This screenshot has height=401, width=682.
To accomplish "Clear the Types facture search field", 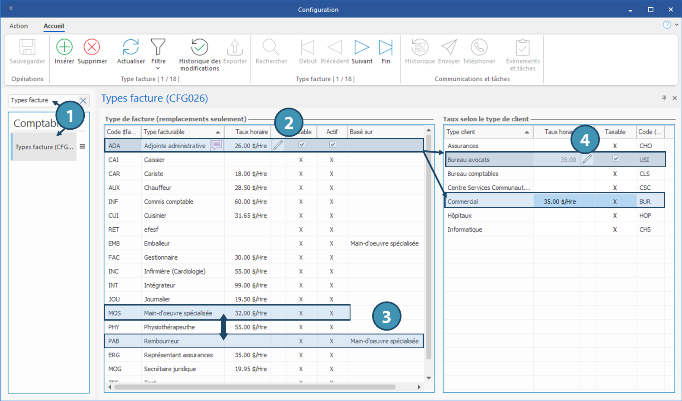I will [83, 101].
